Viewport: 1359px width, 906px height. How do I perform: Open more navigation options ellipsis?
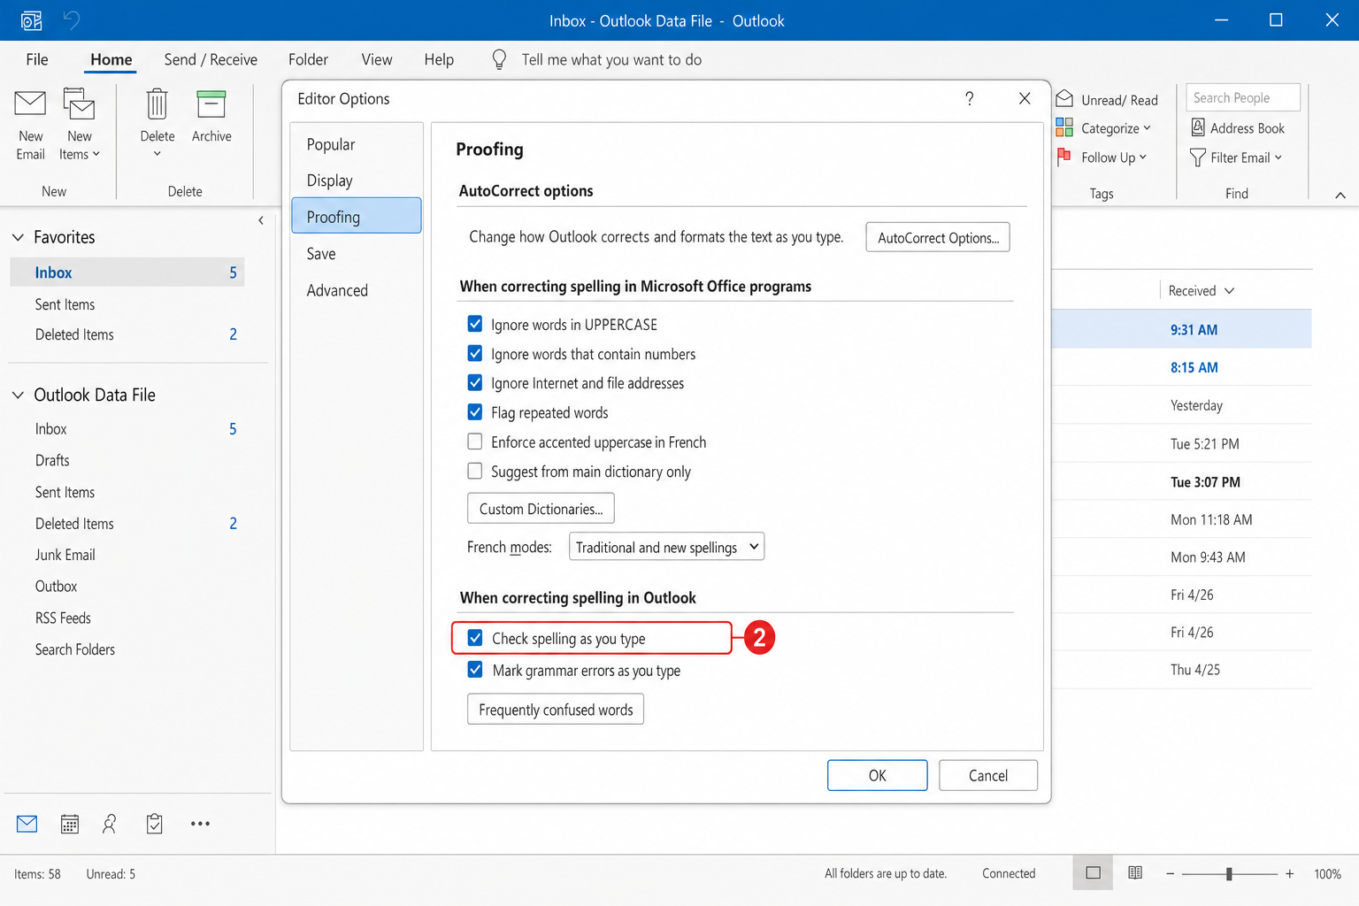pos(201,824)
